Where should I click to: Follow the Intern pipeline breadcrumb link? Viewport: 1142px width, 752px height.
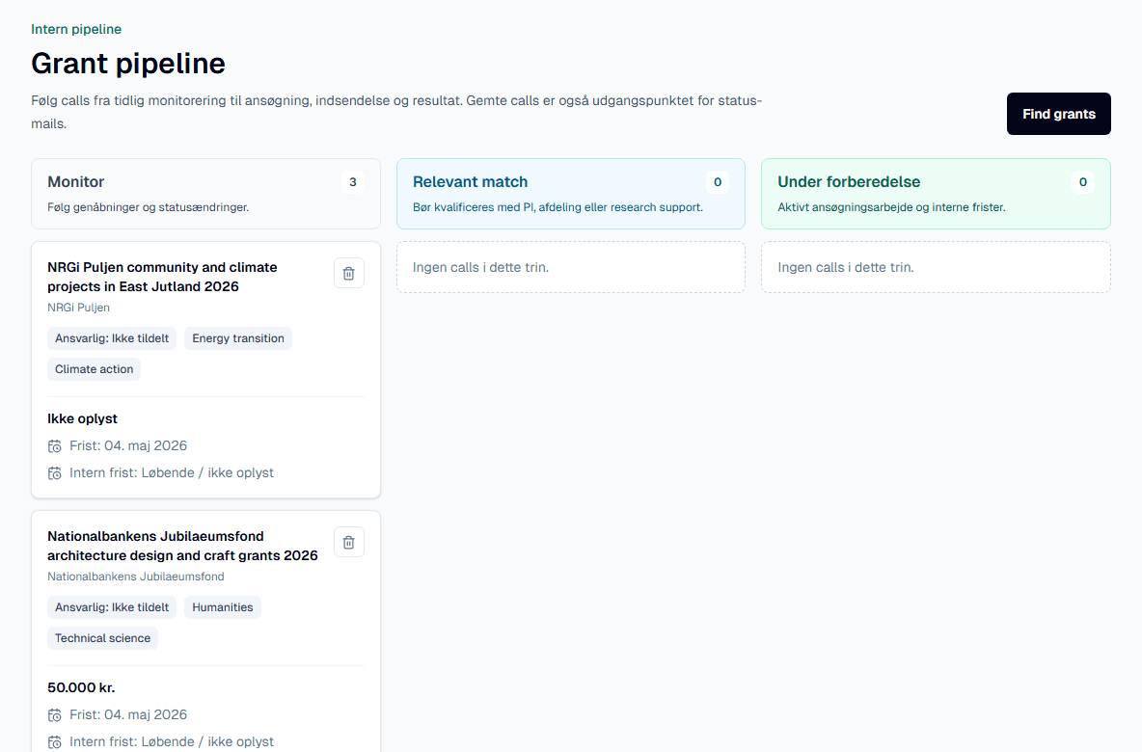coord(76,29)
